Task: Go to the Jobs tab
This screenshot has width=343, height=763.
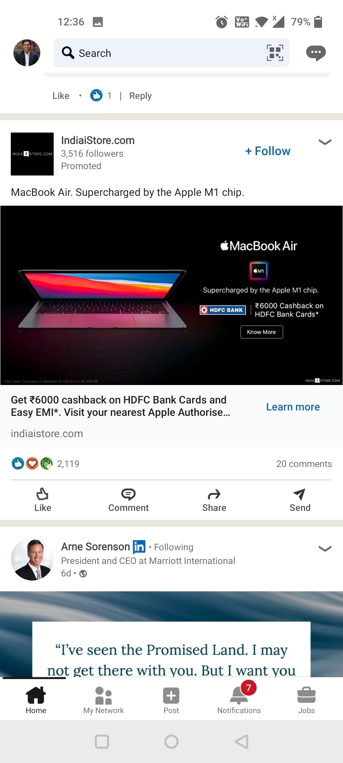Action: (x=306, y=700)
